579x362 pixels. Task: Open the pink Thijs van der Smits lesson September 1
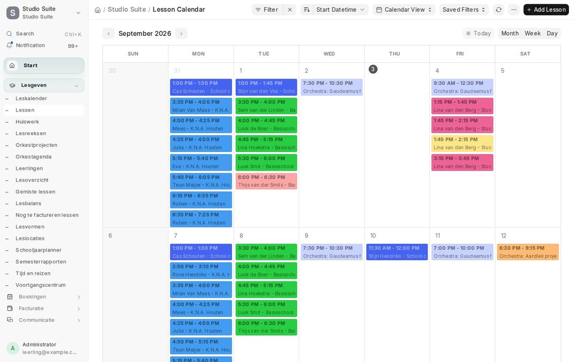[x=266, y=181]
